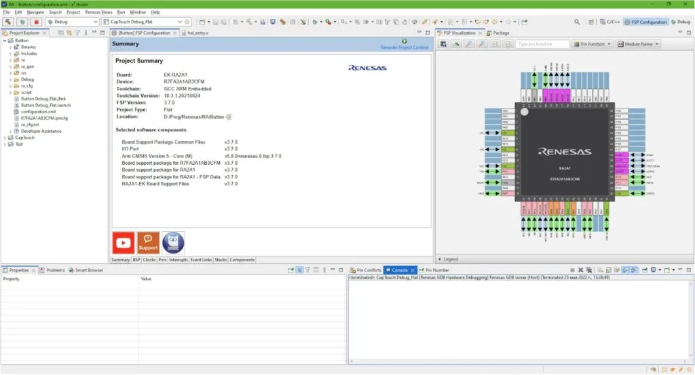Viewport: 695px width, 375px height.
Task: Open the Interrupts configuration tab
Action: tap(179, 260)
